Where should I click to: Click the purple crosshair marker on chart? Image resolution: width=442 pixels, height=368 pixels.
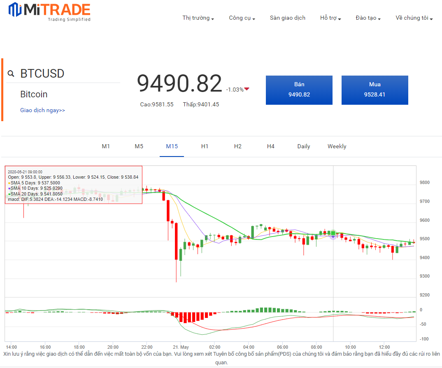point(333,235)
